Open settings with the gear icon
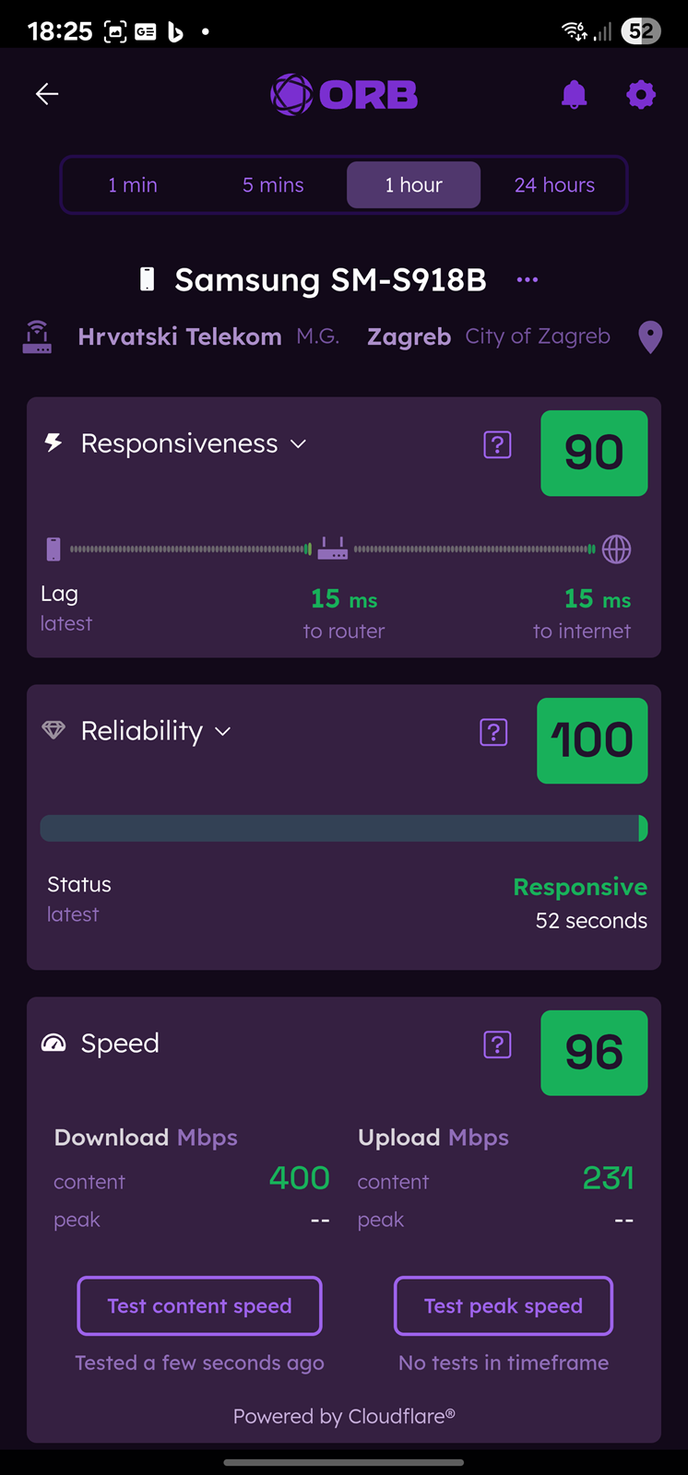The height and width of the screenshot is (1475, 688). click(x=641, y=94)
